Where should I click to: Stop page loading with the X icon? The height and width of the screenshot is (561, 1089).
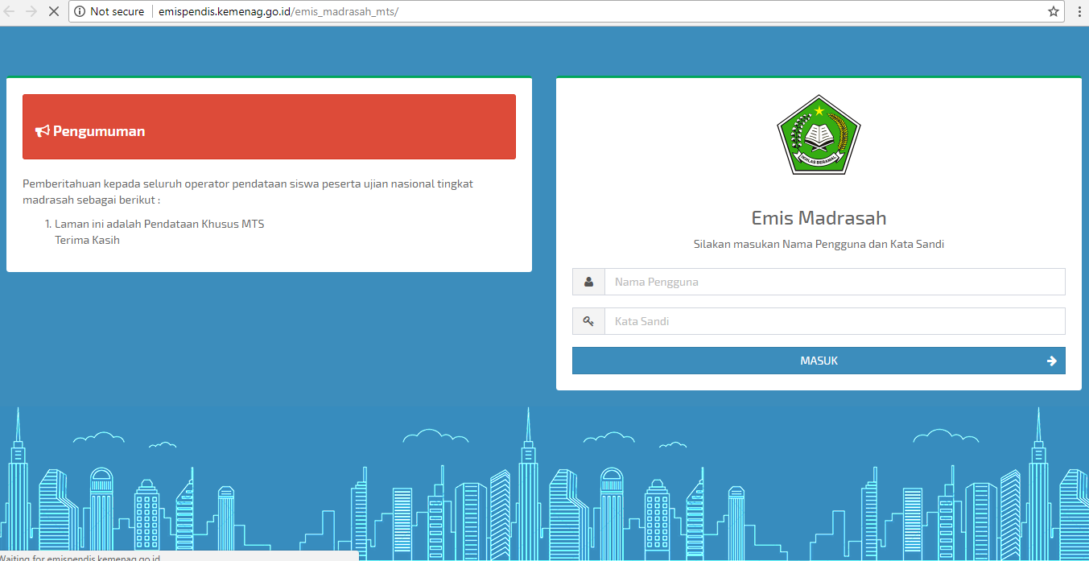[53, 11]
